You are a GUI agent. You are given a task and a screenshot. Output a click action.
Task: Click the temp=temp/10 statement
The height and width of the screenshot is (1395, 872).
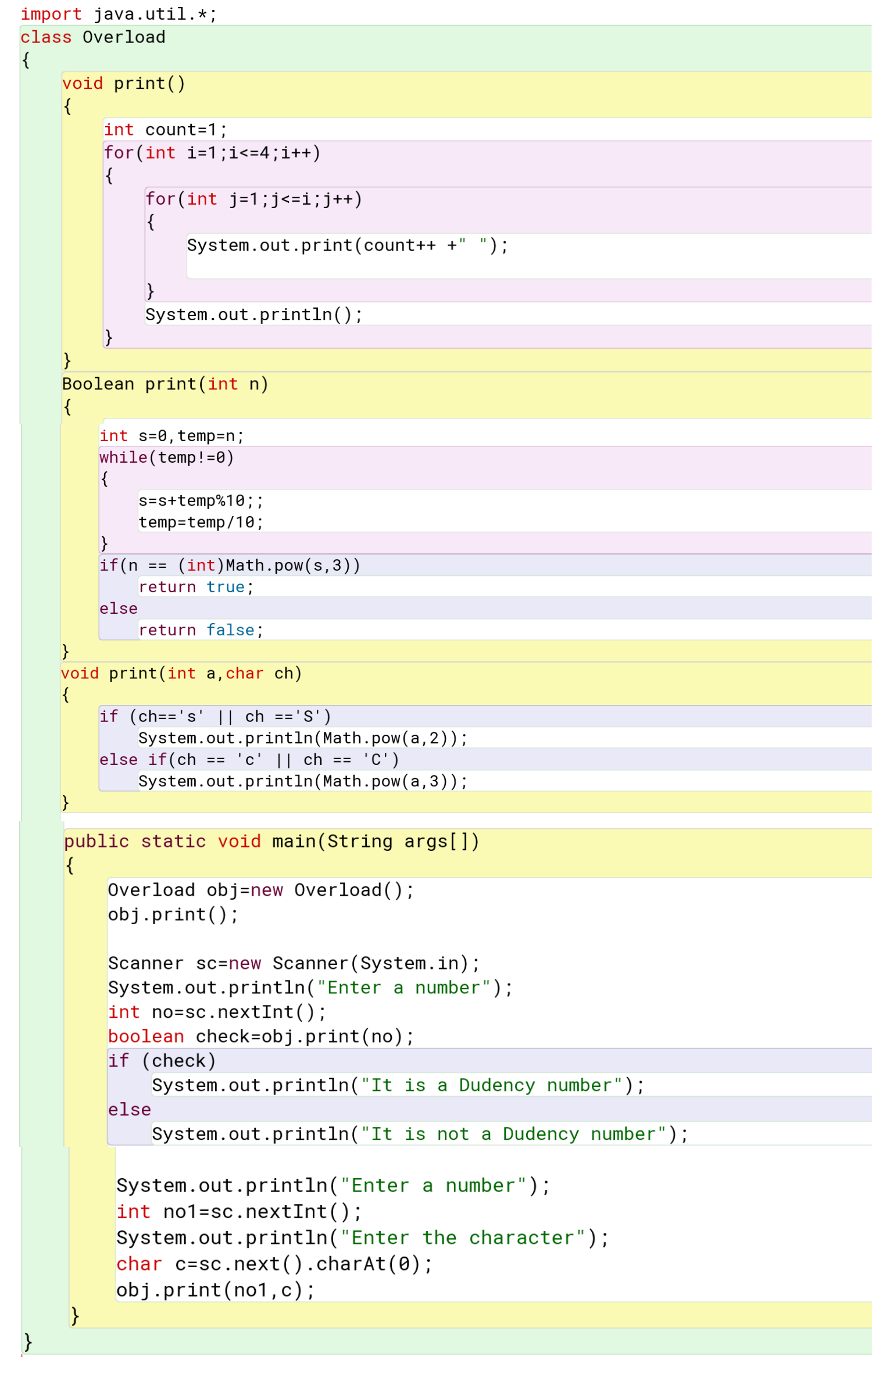pos(201,522)
